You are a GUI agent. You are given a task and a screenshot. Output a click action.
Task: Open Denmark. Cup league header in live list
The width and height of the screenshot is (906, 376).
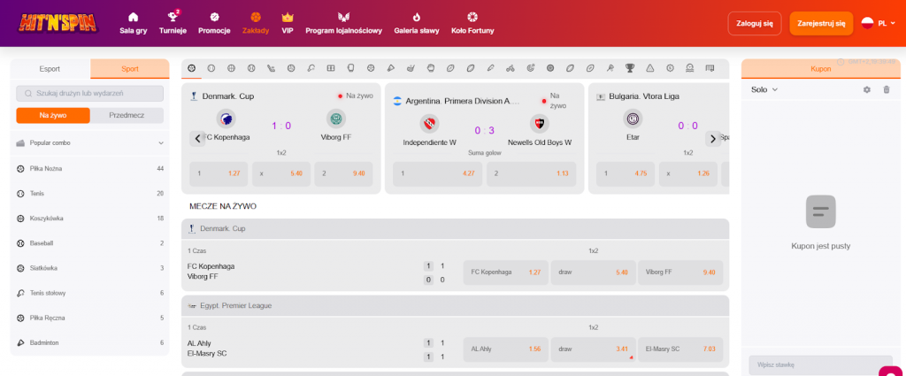[x=456, y=229]
